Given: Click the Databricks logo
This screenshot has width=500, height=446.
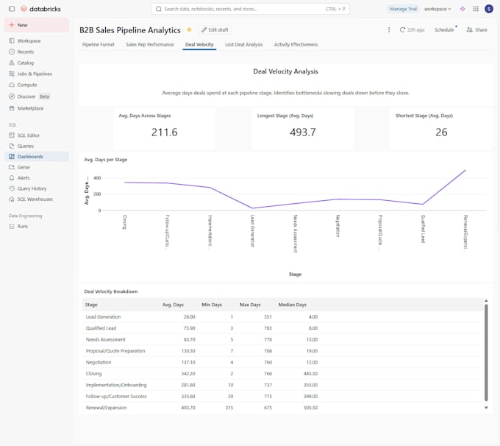Looking at the screenshot, I should pos(40,9).
